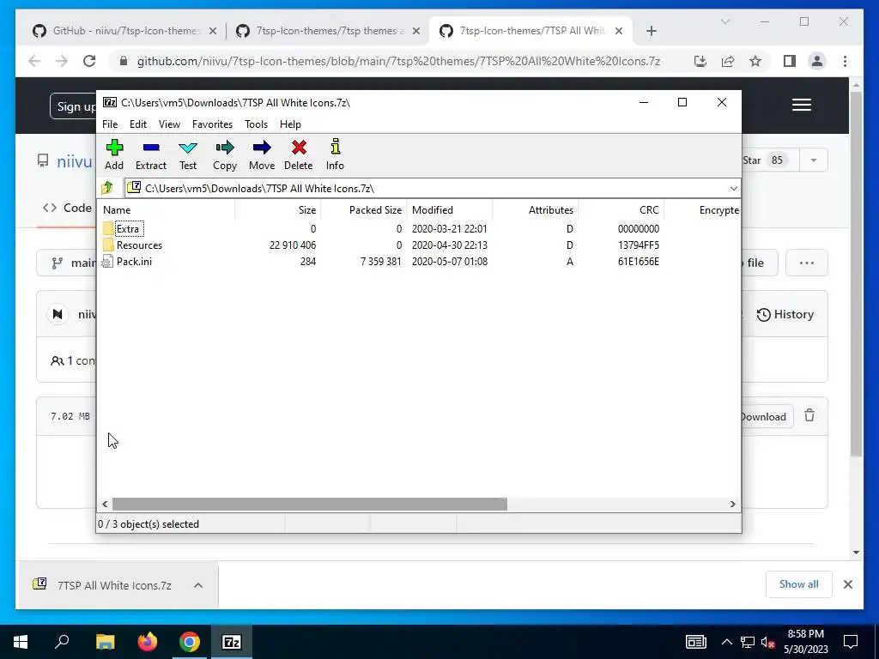Select the Extra folder

tap(128, 228)
